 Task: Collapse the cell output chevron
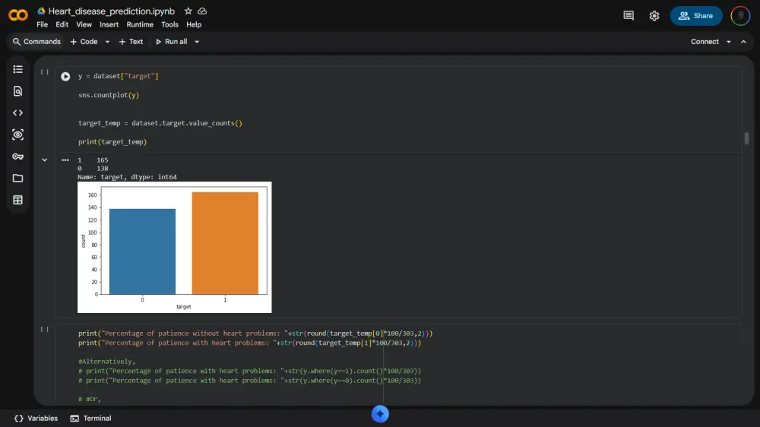click(45, 160)
